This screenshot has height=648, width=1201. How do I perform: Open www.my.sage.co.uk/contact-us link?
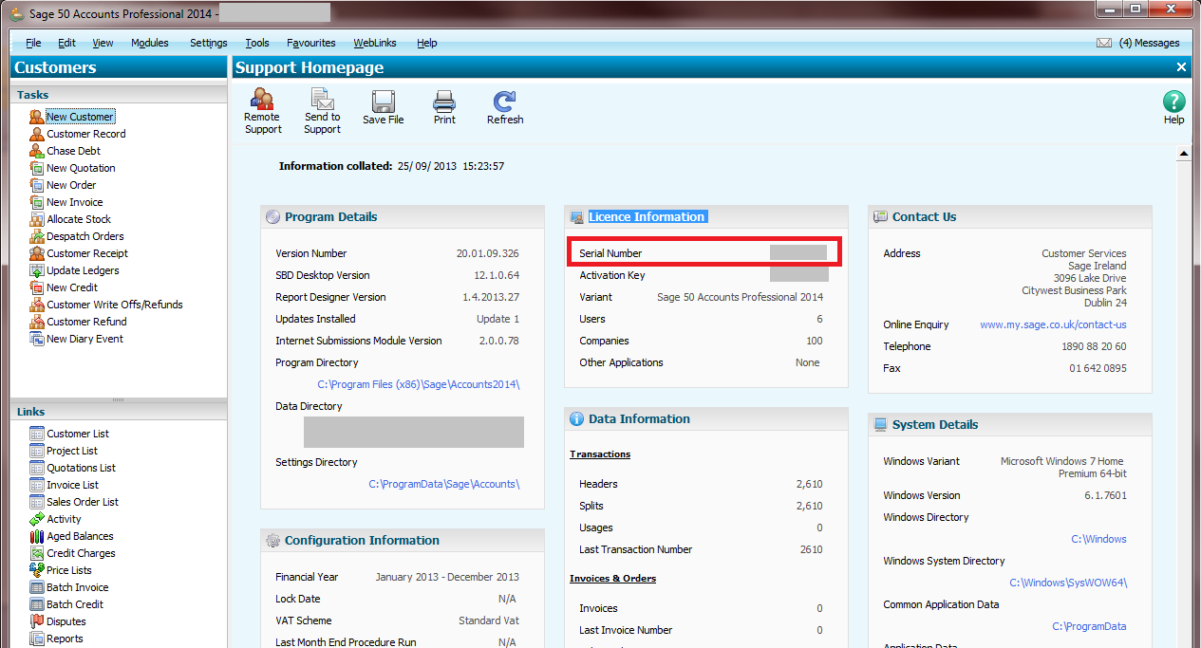point(1053,324)
